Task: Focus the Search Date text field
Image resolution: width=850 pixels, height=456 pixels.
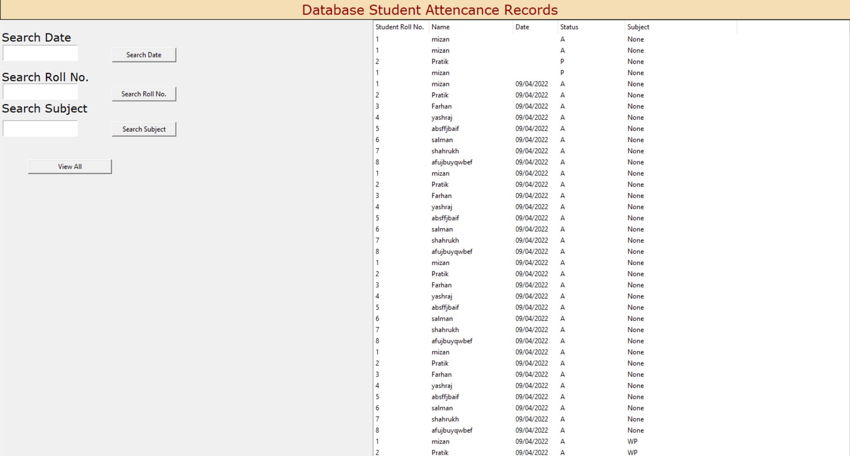Action: [x=40, y=53]
